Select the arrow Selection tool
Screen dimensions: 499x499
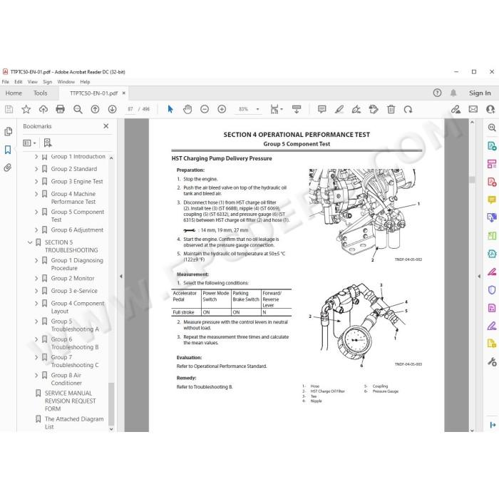click(x=170, y=110)
